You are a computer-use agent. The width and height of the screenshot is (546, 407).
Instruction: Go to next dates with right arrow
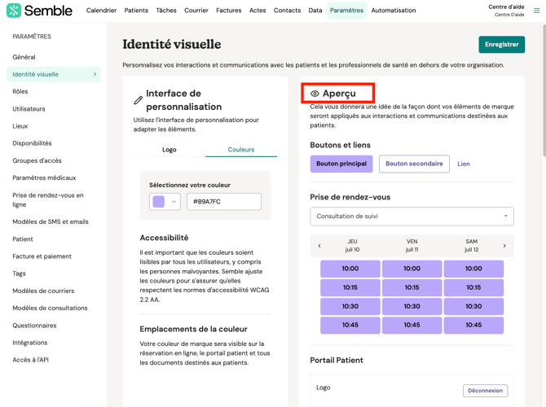click(x=504, y=246)
